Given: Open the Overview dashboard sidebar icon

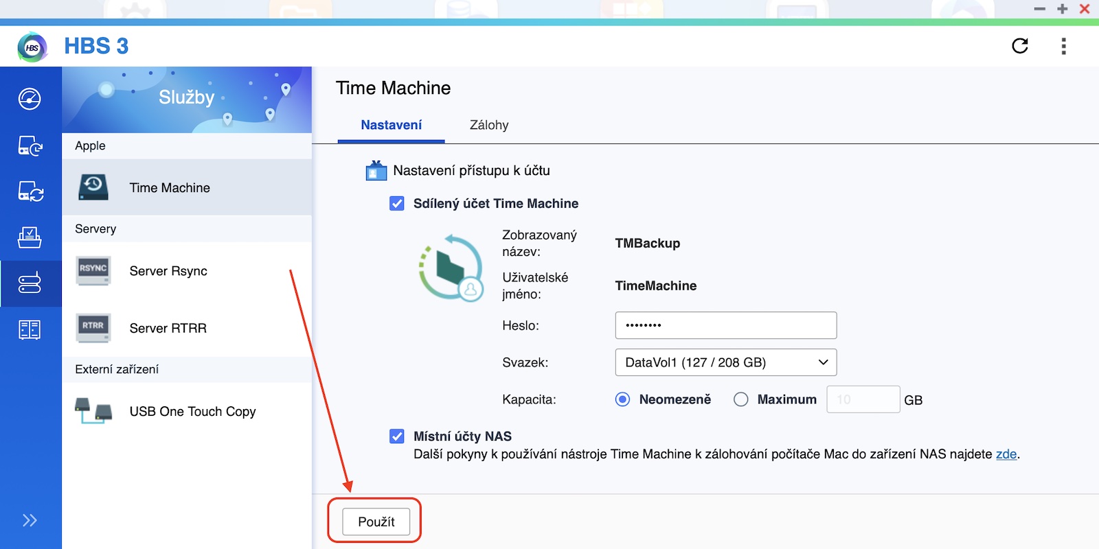Looking at the screenshot, I should coord(30,99).
